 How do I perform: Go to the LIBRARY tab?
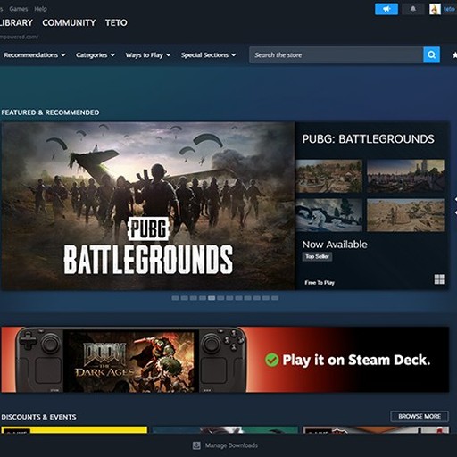pyautogui.click(x=16, y=22)
